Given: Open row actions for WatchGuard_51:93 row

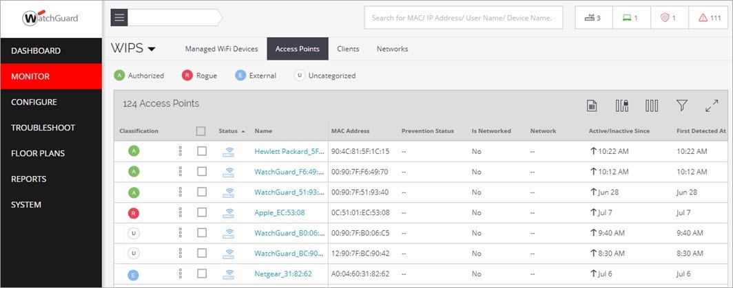Looking at the screenshot, I should (180, 192).
